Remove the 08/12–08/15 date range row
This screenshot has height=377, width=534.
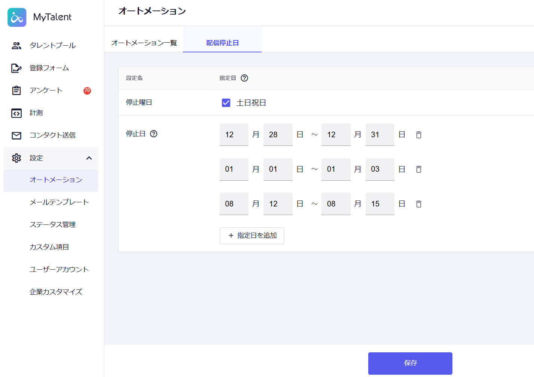pos(418,204)
